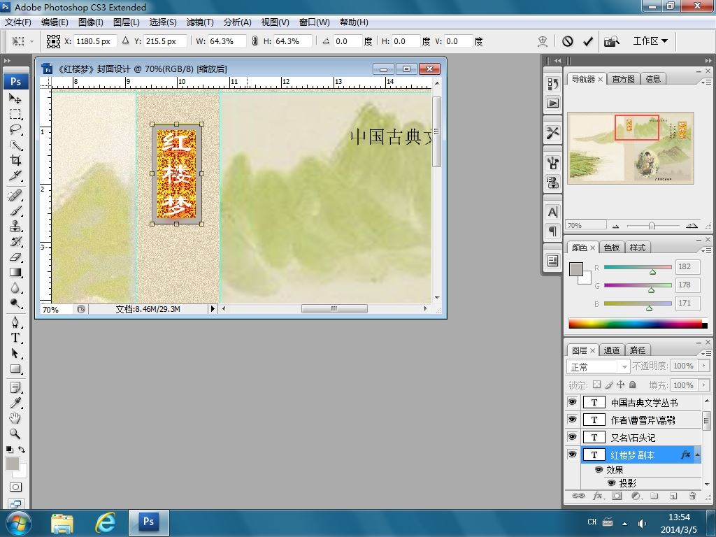This screenshot has height=537, width=716.
Task: Select the Move tool
Action: [x=15, y=99]
